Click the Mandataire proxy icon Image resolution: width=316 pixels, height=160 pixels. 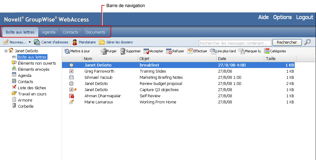tap(75, 42)
